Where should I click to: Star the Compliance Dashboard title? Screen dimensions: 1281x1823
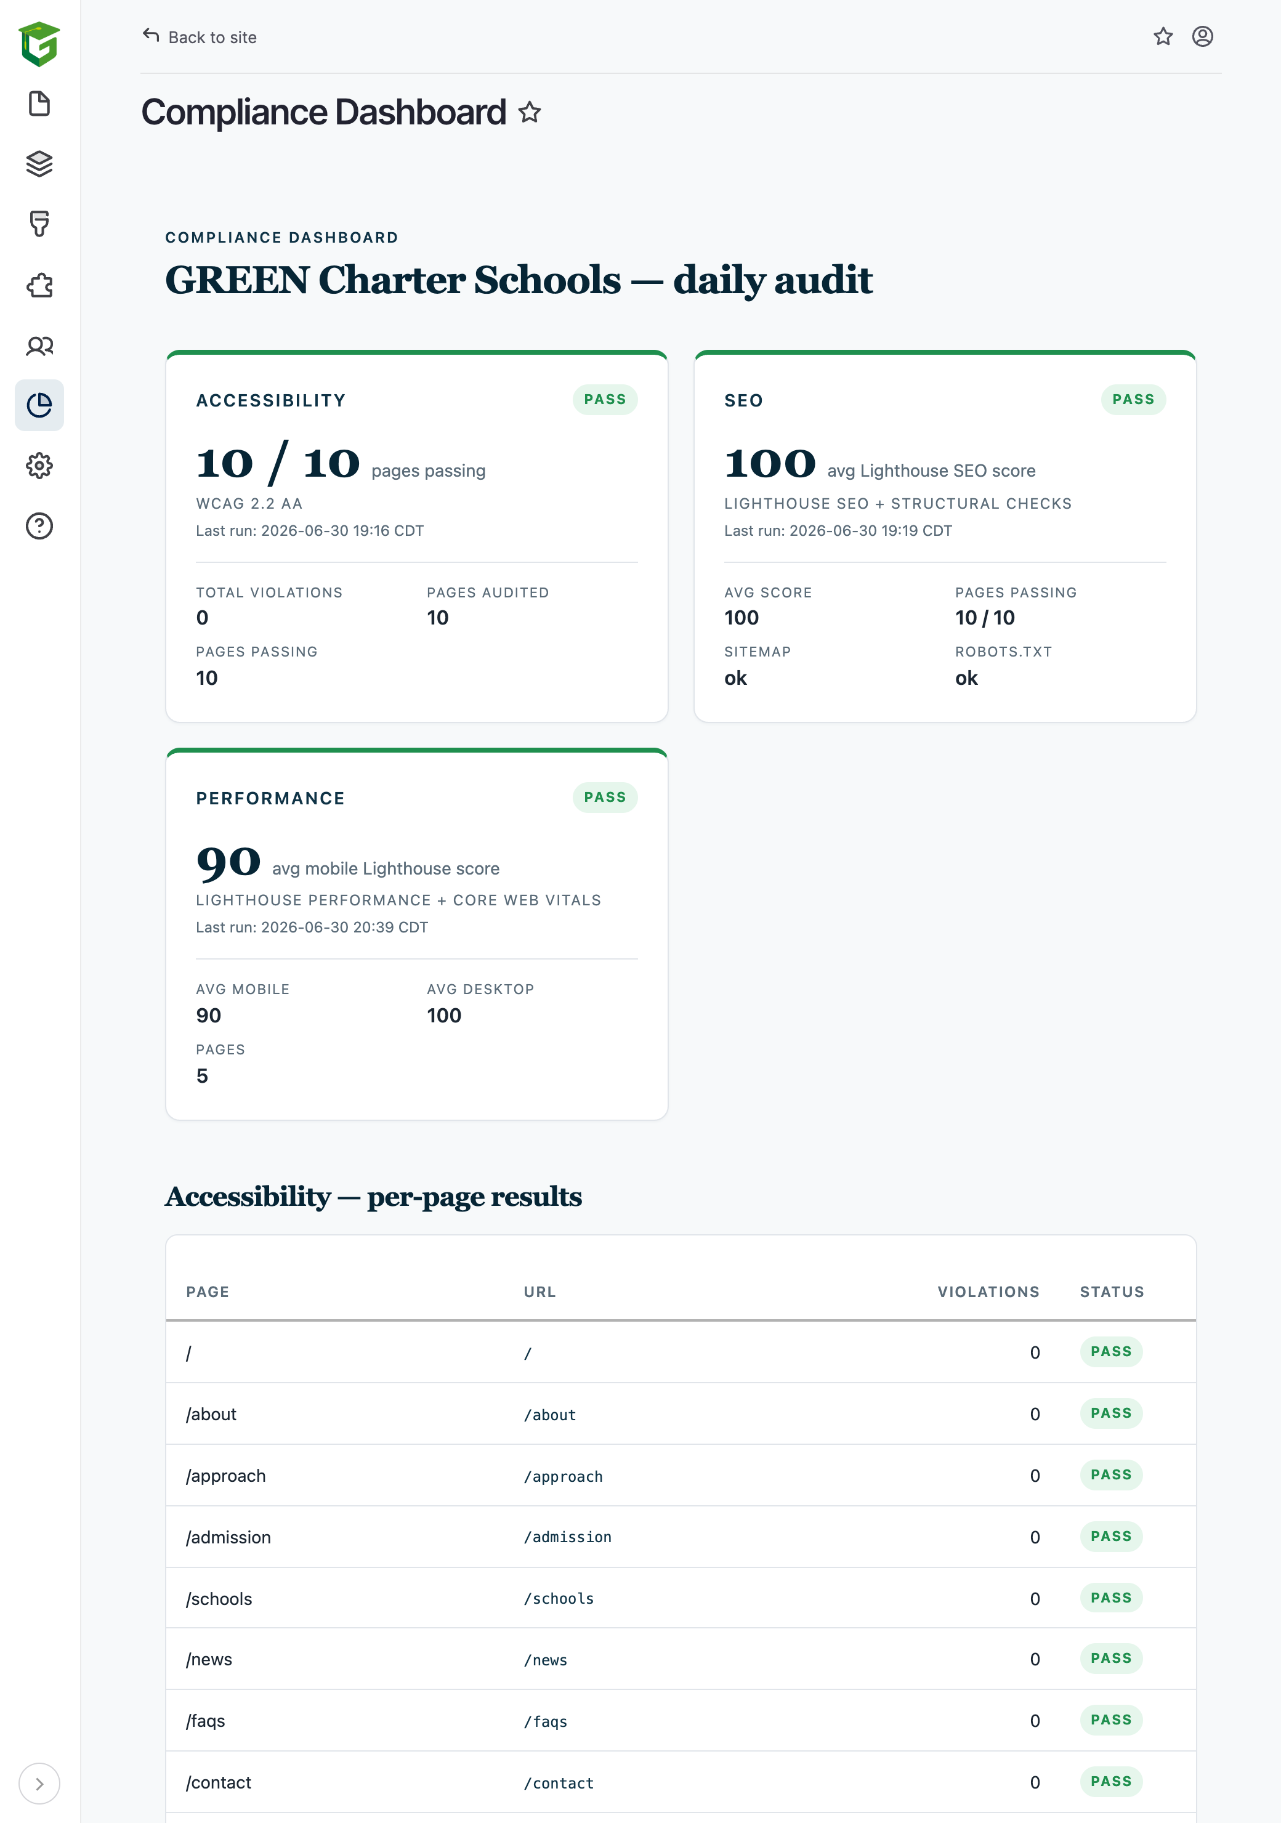coord(530,113)
